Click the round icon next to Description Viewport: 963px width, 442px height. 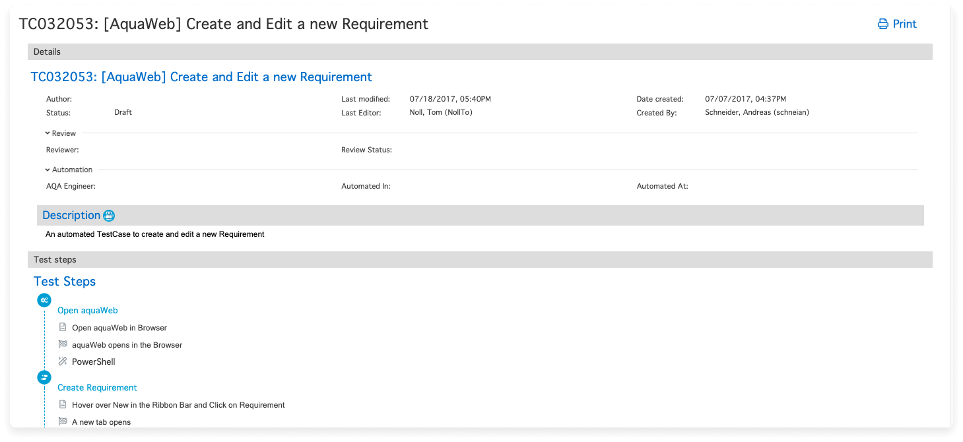[x=109, y=216]
